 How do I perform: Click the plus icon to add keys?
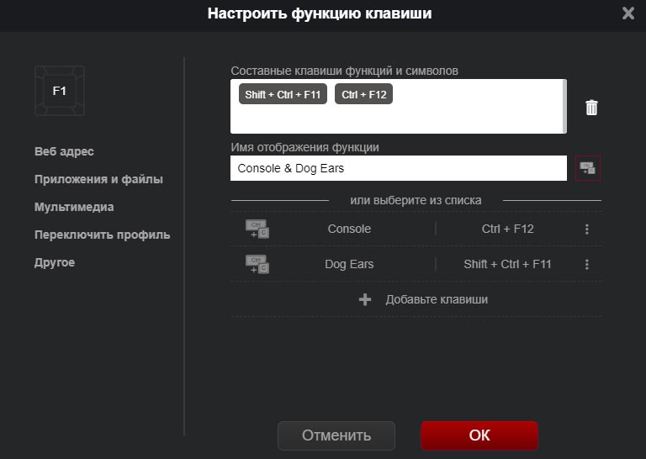(364, 299)
